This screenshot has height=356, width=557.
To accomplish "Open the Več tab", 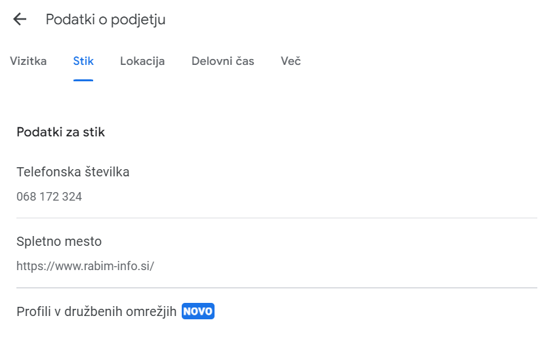I will tap(291, 62).
